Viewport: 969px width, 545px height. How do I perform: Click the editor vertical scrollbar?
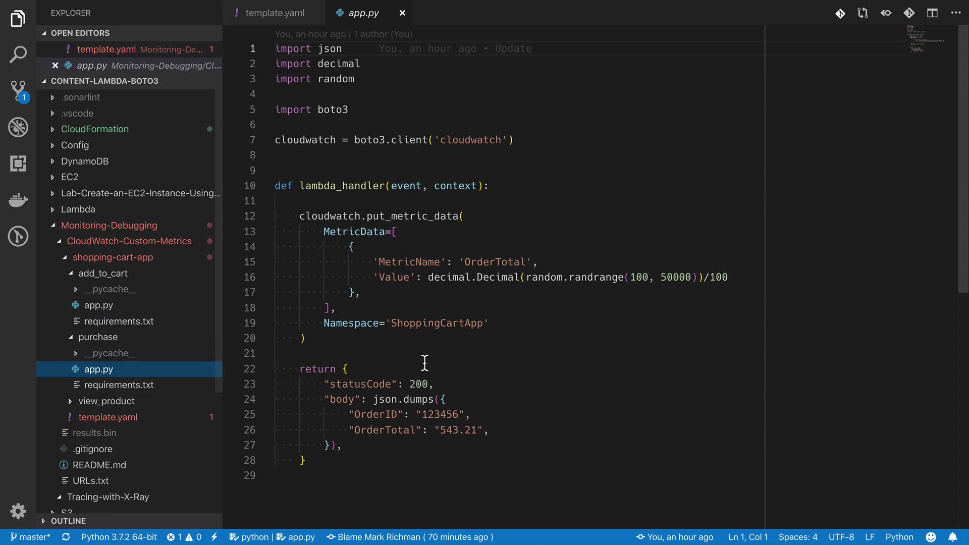tap(963, 159)
